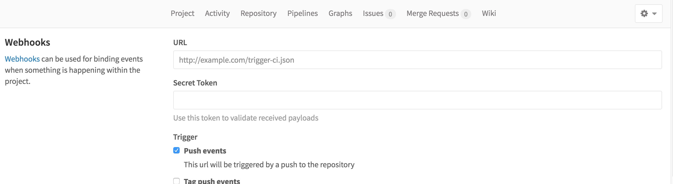Follow the Webhooks documentation link
Image resolution: width=673 pixels, height=184 pixels.
[x=22, y=59]
